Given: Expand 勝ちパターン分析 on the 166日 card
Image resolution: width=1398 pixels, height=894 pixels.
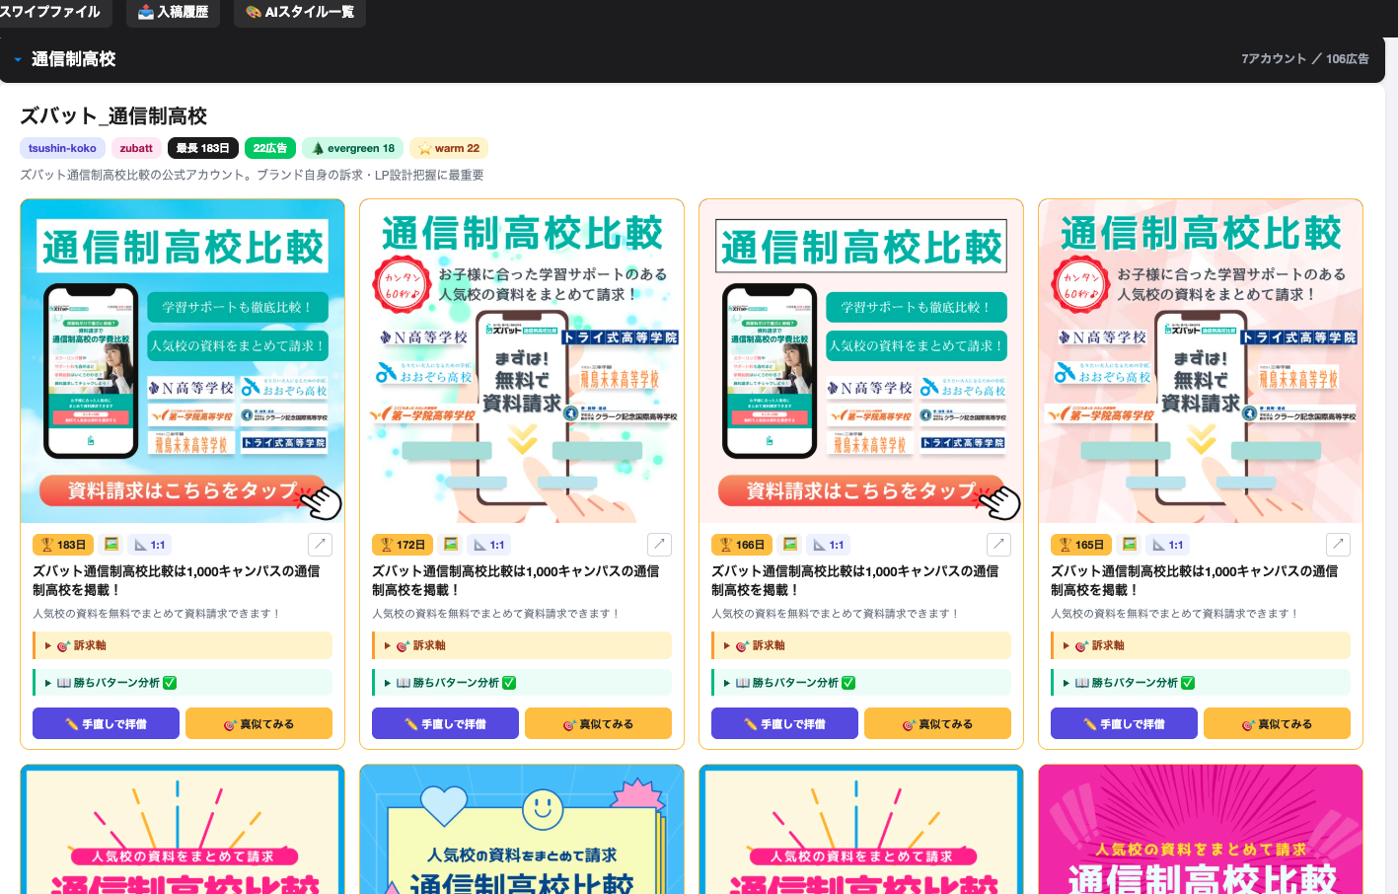Looking at the screenshot, I should click(x=861, y=683).
